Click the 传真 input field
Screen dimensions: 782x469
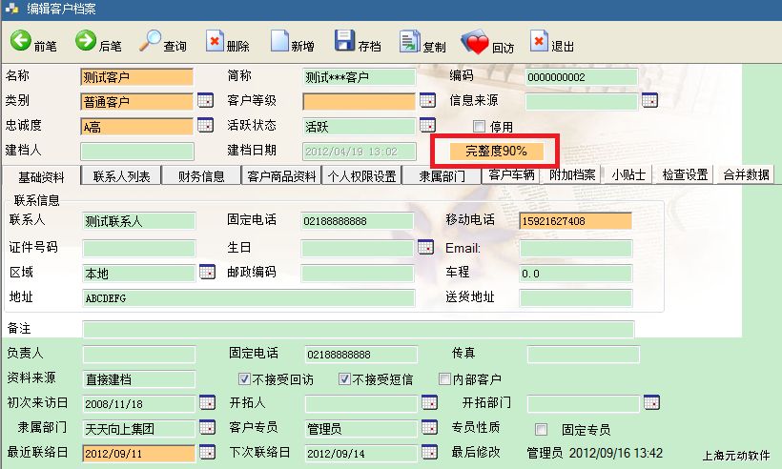point(583,355)
